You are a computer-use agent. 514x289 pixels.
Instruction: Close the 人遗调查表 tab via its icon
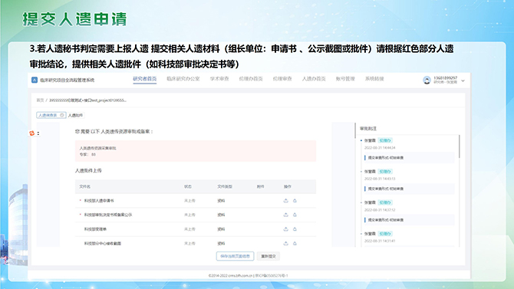coord(61,115)
